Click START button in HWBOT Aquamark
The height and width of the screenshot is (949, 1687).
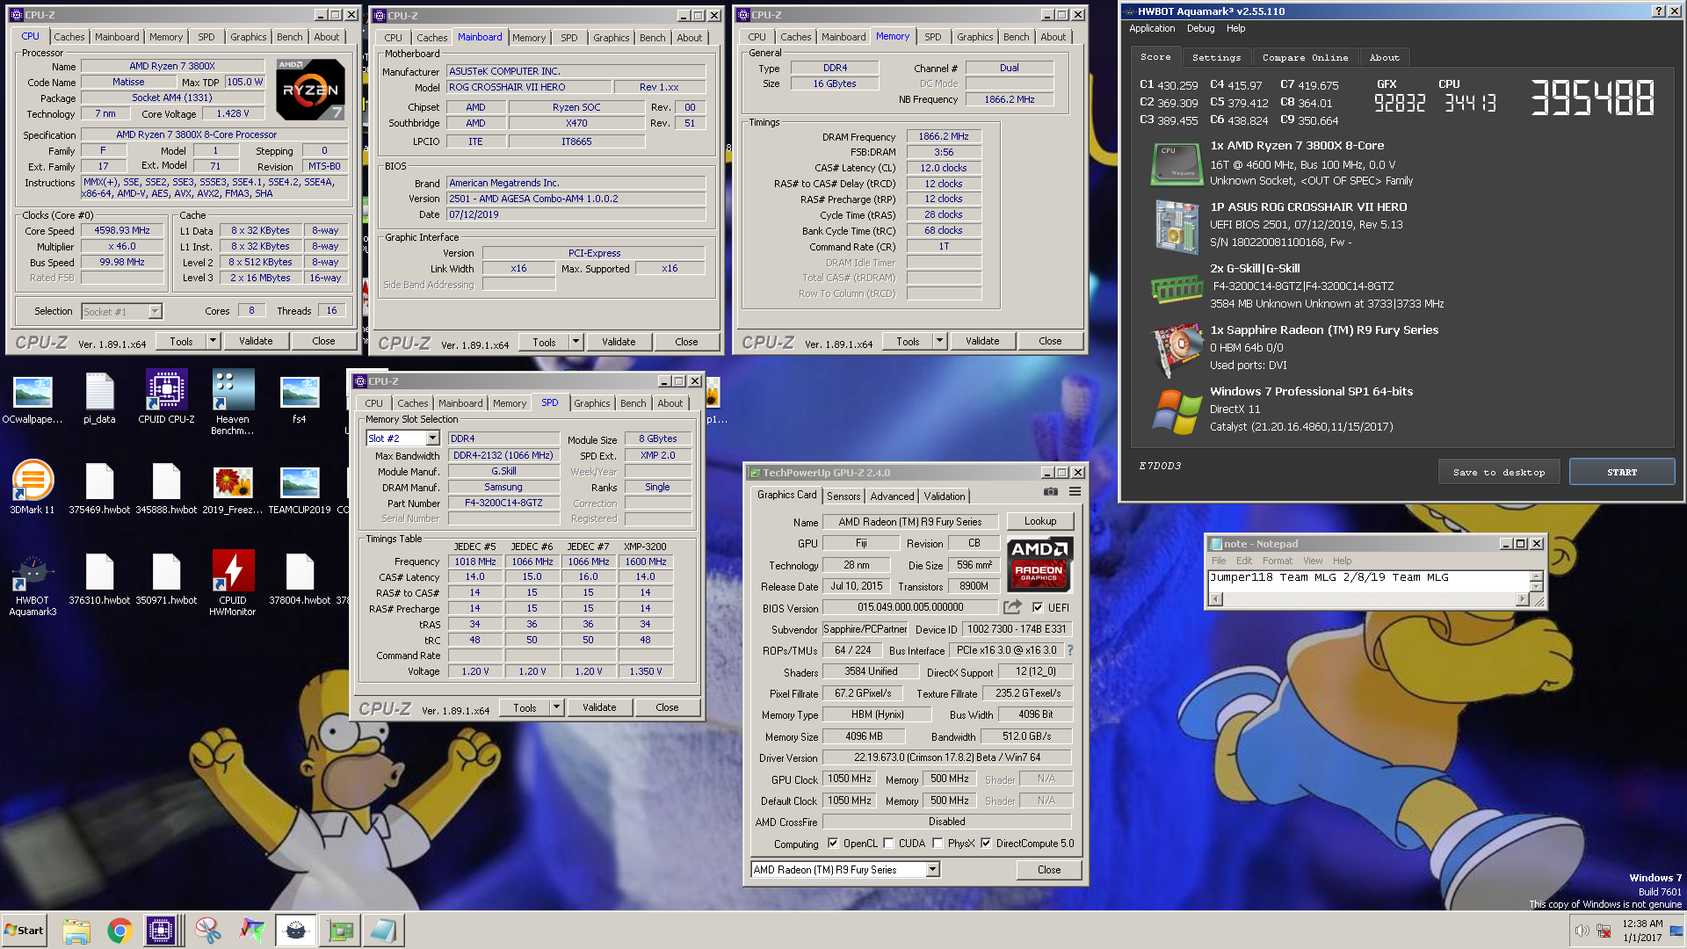(x=1621, y=473)
